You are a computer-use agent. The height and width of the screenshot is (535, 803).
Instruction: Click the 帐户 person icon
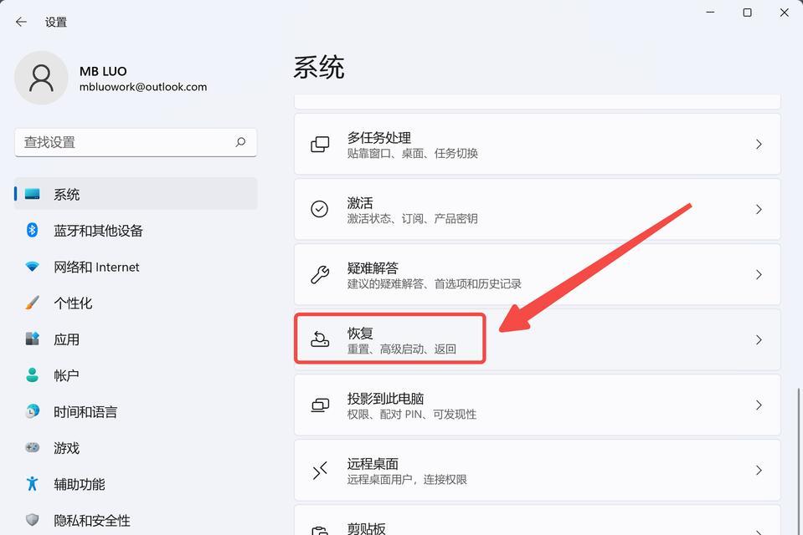coord(33,374)
